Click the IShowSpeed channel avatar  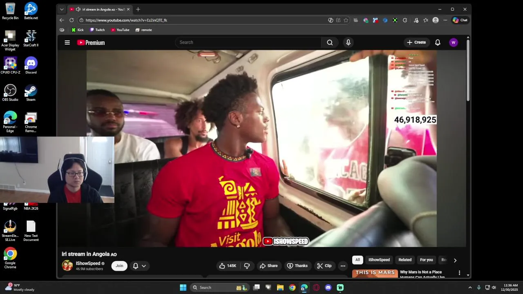[x=67, y=266]
